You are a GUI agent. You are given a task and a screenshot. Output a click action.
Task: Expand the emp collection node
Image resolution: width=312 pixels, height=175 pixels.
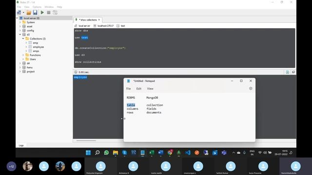26,43
